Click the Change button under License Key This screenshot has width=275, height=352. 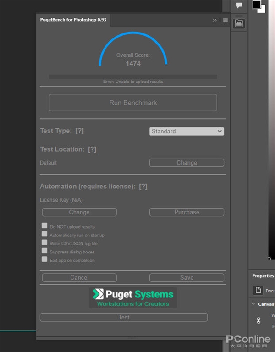(x=79, y=212)
